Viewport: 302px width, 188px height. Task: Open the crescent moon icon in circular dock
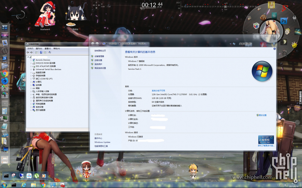click(284, 42)
